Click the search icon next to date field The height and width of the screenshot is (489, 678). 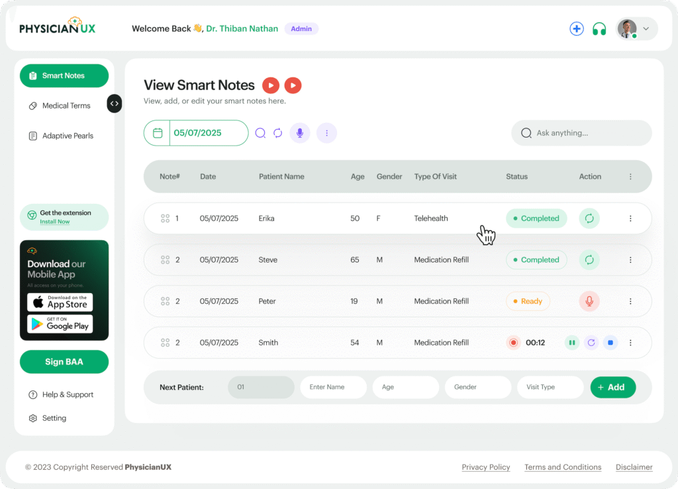pyautogui.click(x=260, y=133)
